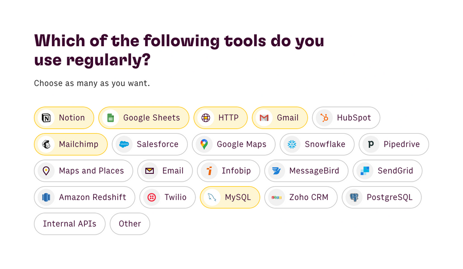
Task: Click the Salesforce cloud icon
Action: (124, 145)
